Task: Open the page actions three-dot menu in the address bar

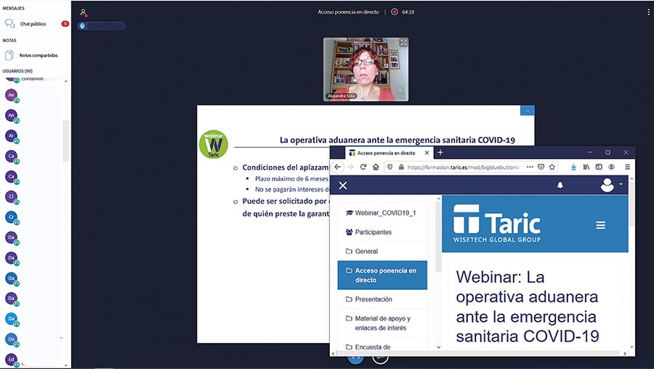Action: click(530, 167)
